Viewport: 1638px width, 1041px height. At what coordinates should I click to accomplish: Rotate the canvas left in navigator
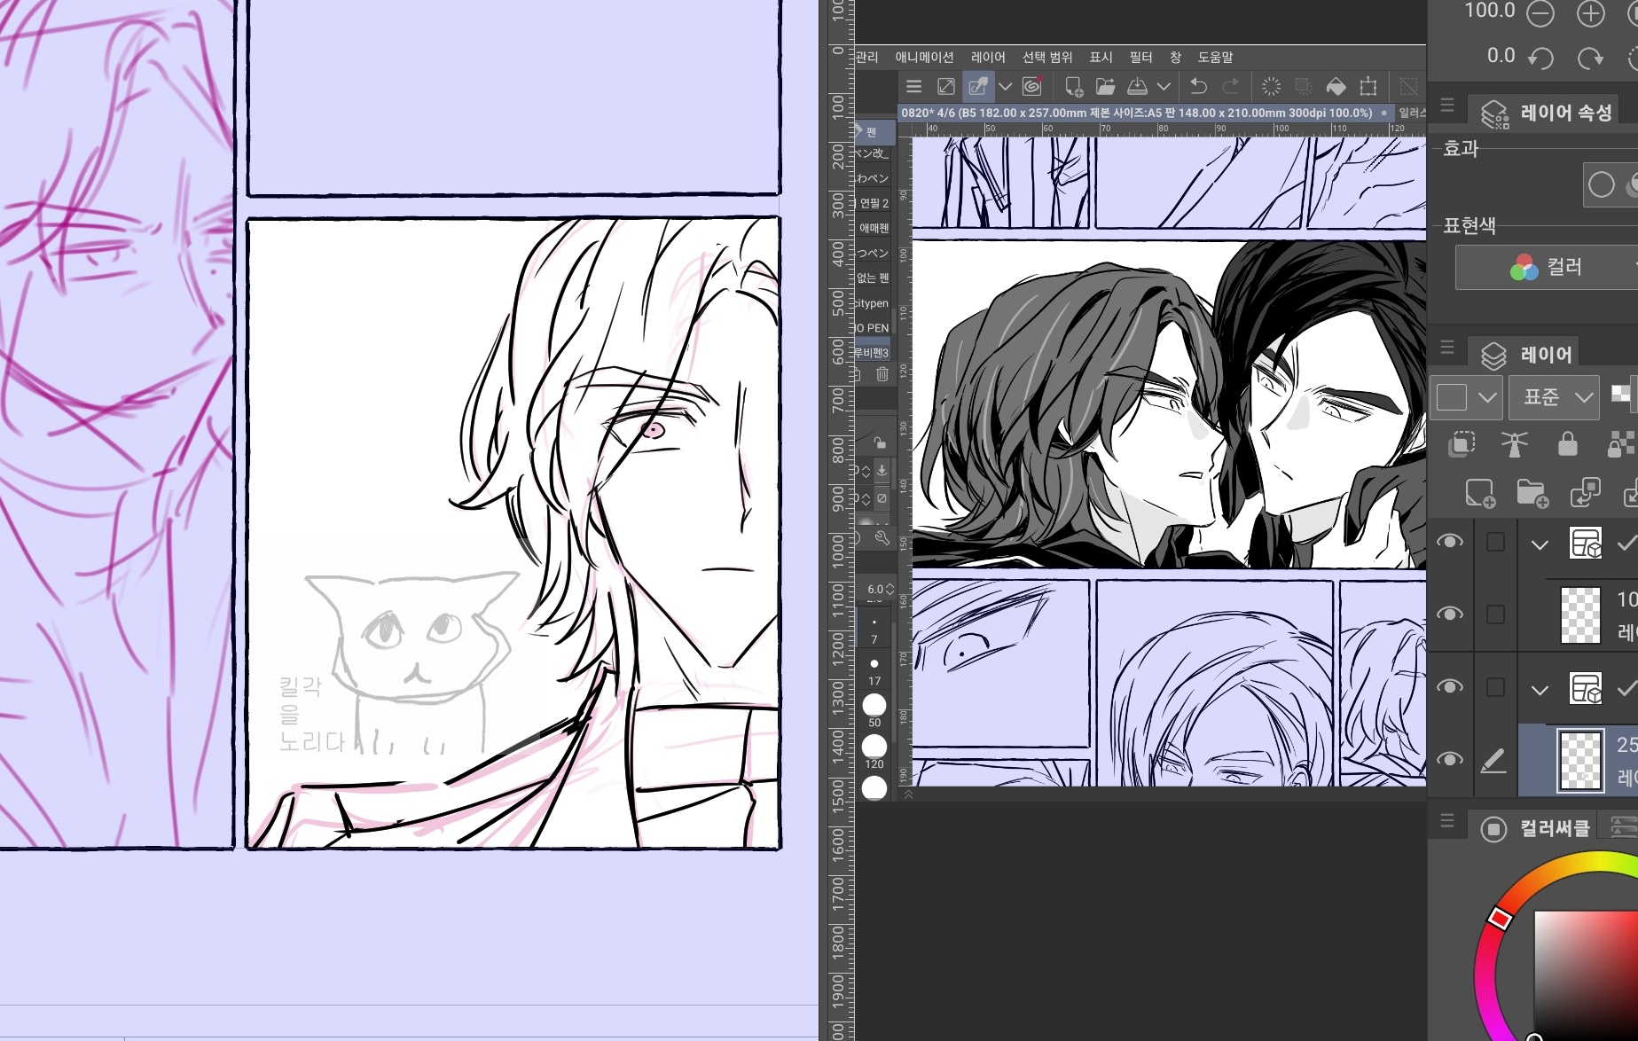pos(1541,59)
